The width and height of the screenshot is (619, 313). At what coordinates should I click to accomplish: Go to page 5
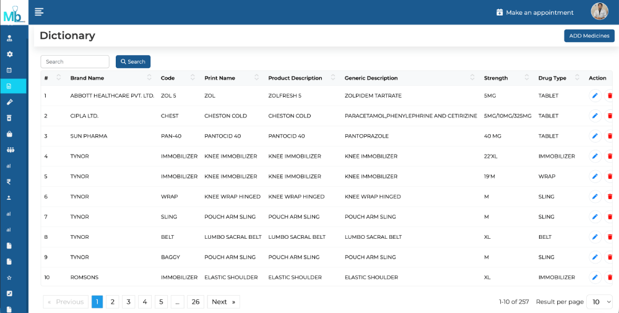(161, 302)
